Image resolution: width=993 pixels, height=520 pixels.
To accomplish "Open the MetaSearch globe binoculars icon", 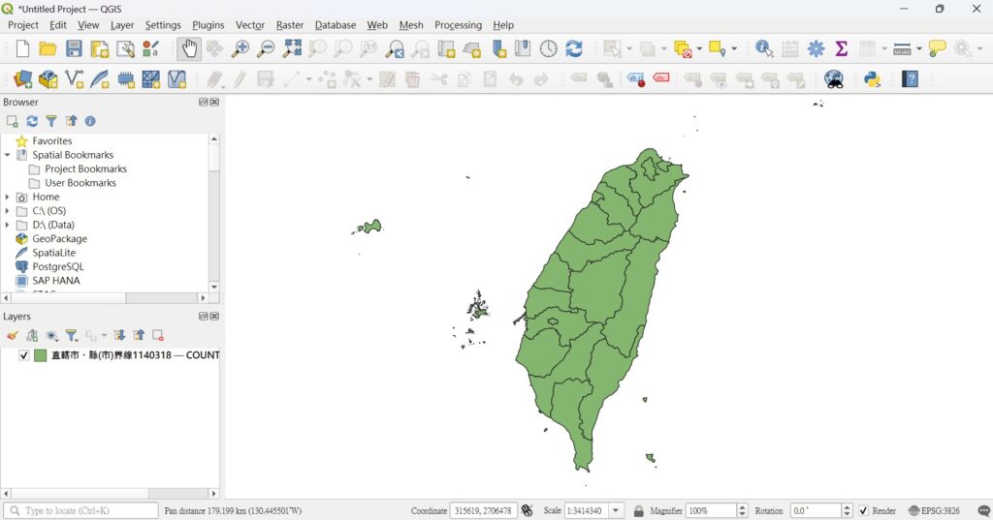I will [834, 79].
